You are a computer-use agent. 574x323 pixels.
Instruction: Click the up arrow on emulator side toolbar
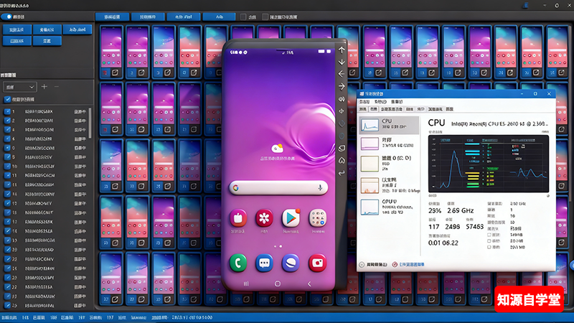click(342, 50)
